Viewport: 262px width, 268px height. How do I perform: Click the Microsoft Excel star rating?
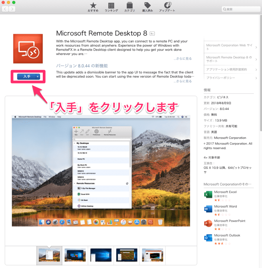click(x=222, y=200)
